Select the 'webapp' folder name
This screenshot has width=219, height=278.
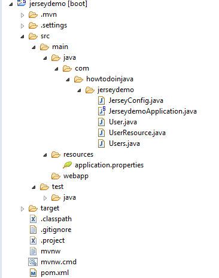tap(76, 176)
